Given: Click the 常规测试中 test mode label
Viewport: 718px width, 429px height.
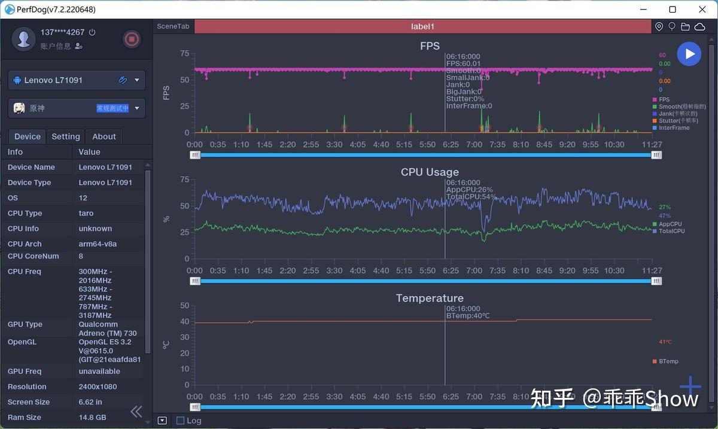Looking at the screenshot, I should pyautogui.click(x=112, y=108).
